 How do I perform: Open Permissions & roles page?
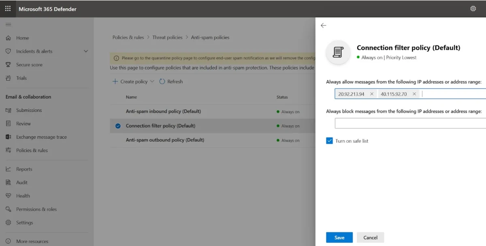[x=36, y=209]
